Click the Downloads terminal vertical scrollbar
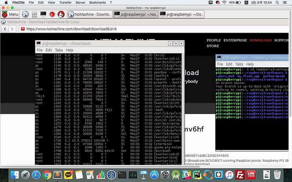The image size is (292, 182). click(x=183, y=109)
